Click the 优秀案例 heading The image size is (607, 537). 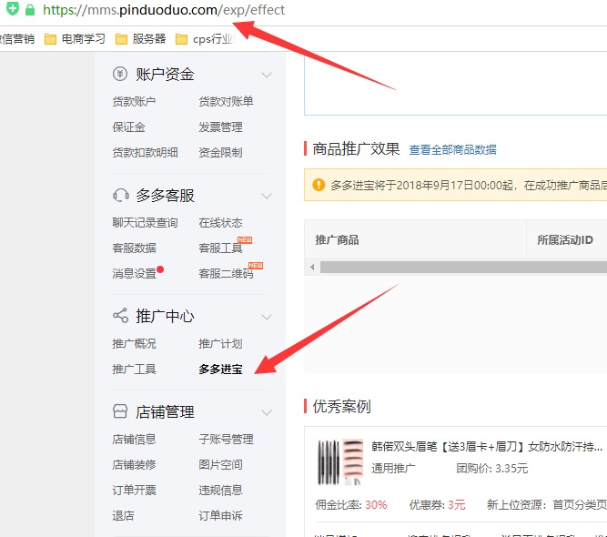point(341,406)
